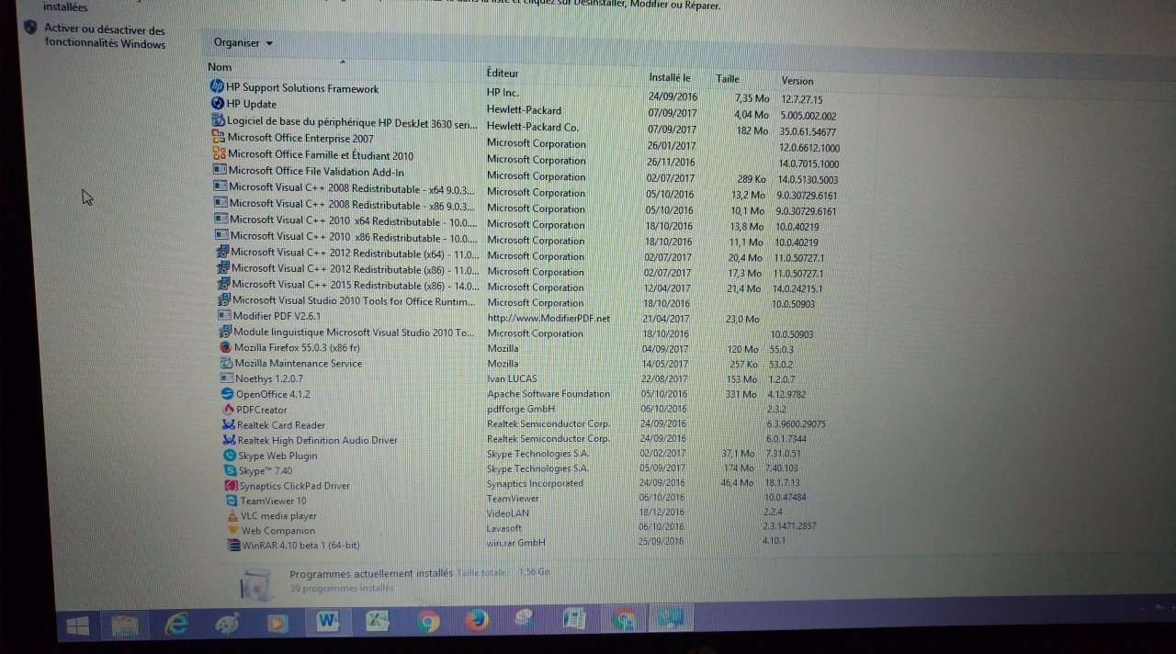Open Word from the taskbar
Viewport: 1176px width, 654px height.
click(x=326, y=622)
